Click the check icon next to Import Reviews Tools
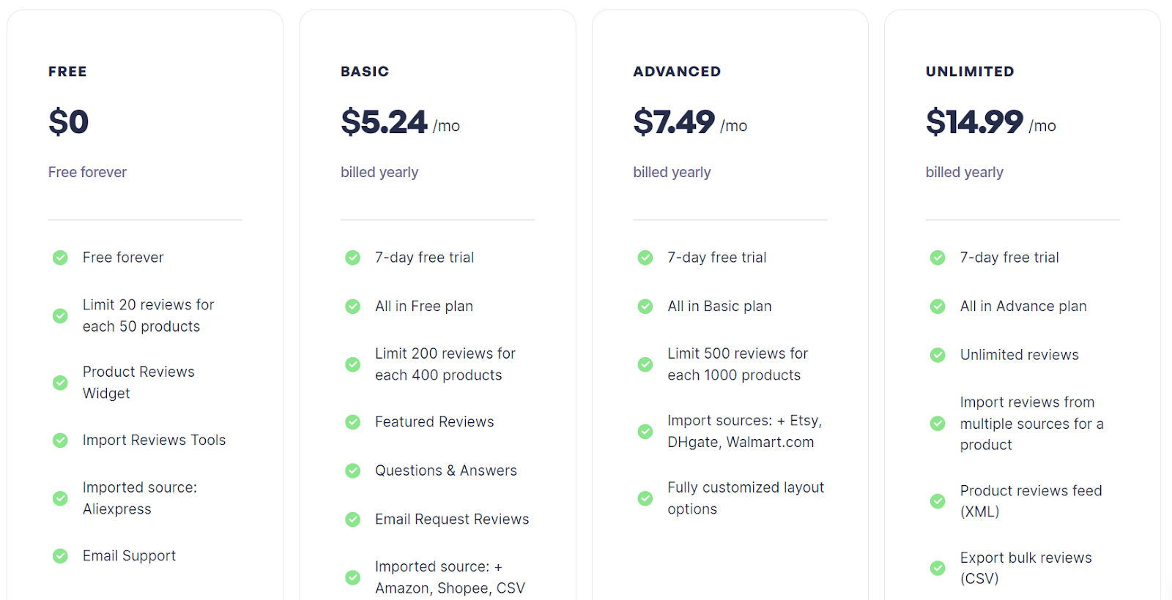The height and width of the screenshot is (600, 1172). point(60,440)
